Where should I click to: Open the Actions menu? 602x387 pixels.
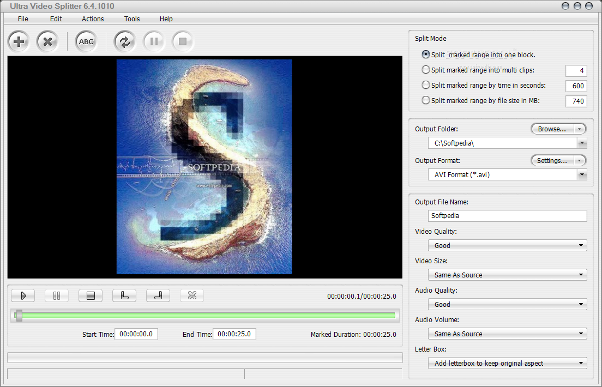[x=93, y=19]
